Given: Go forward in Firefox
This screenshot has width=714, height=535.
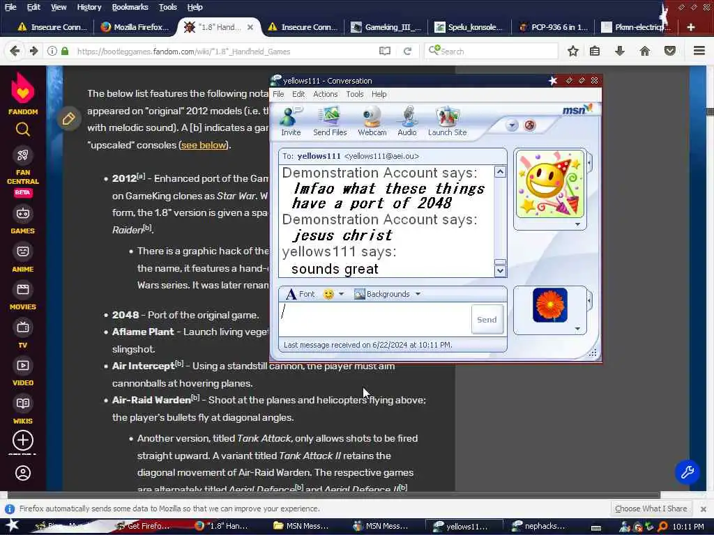Looking at the screenshot, I should click(33, 51).
